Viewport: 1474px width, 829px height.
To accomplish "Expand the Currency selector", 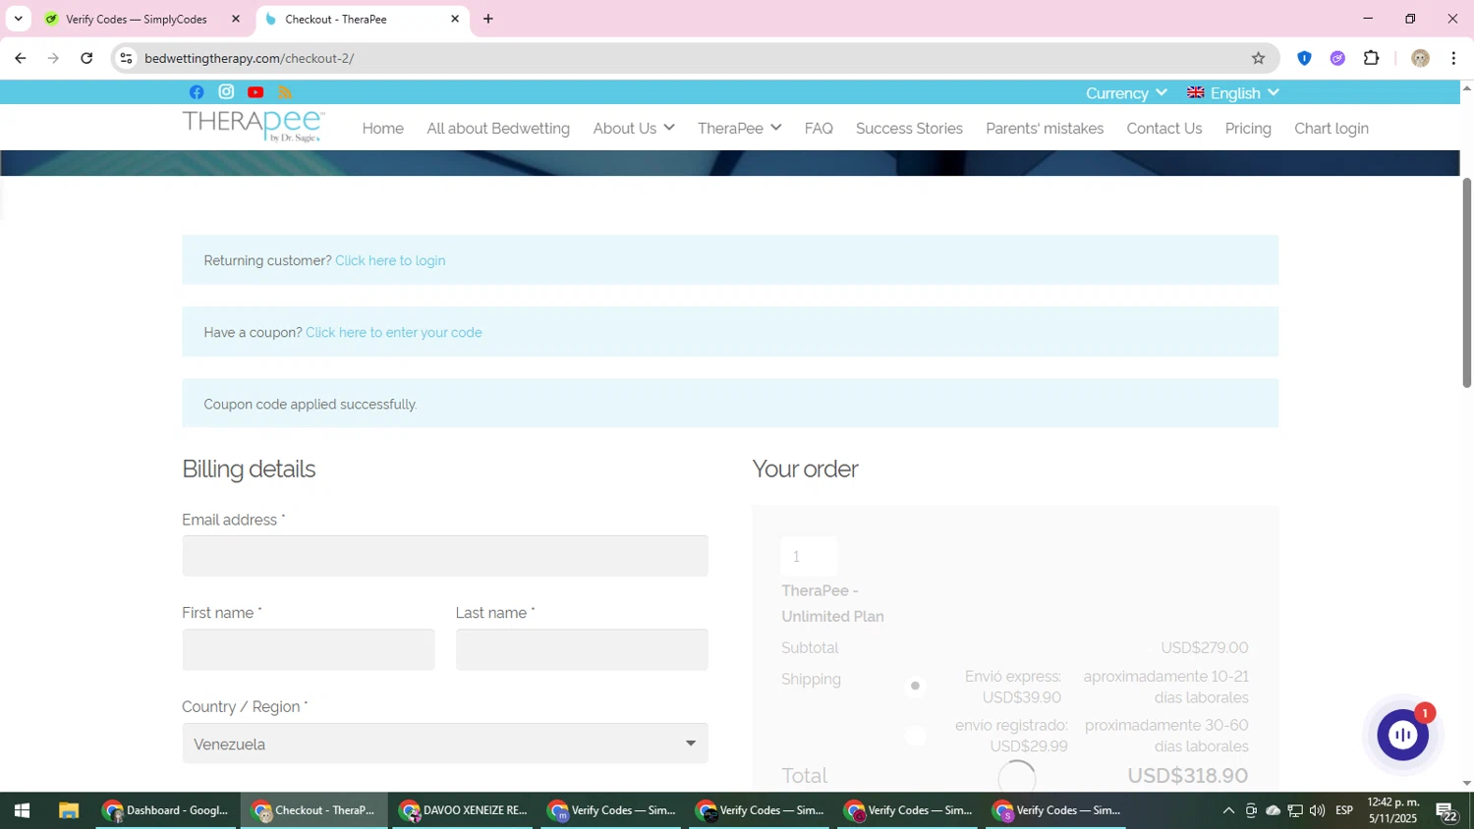I will pyautogui.click(x=1126, y=93).
